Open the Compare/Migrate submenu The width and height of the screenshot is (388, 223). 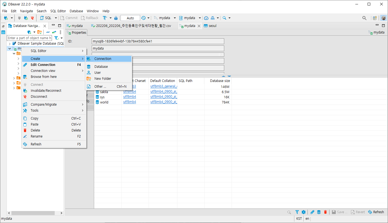pyautogui.click(x=54, y=105)
